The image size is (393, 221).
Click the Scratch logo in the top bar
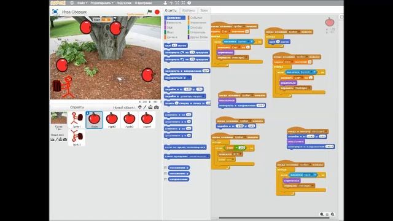[x=58, y=3]
